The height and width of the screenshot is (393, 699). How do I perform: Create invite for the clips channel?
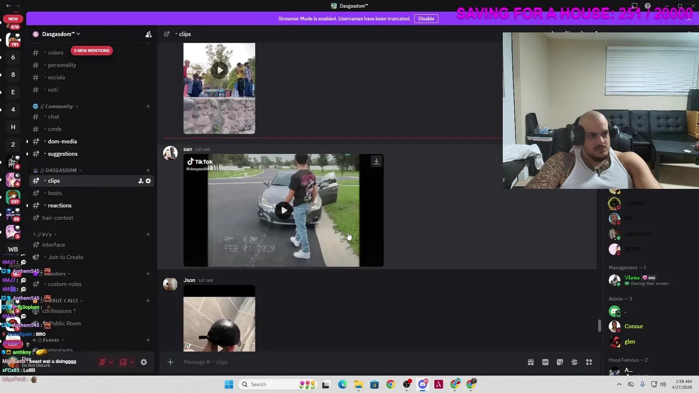(140, 181)
